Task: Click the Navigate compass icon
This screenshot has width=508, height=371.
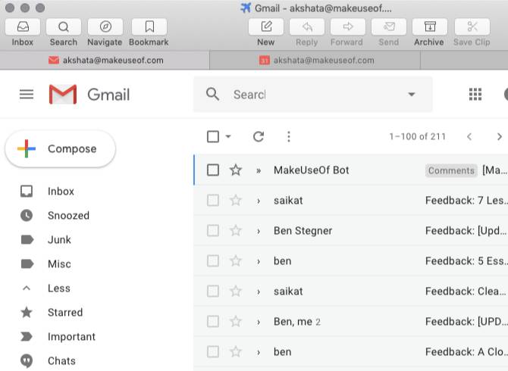Action: click(105, 27)
